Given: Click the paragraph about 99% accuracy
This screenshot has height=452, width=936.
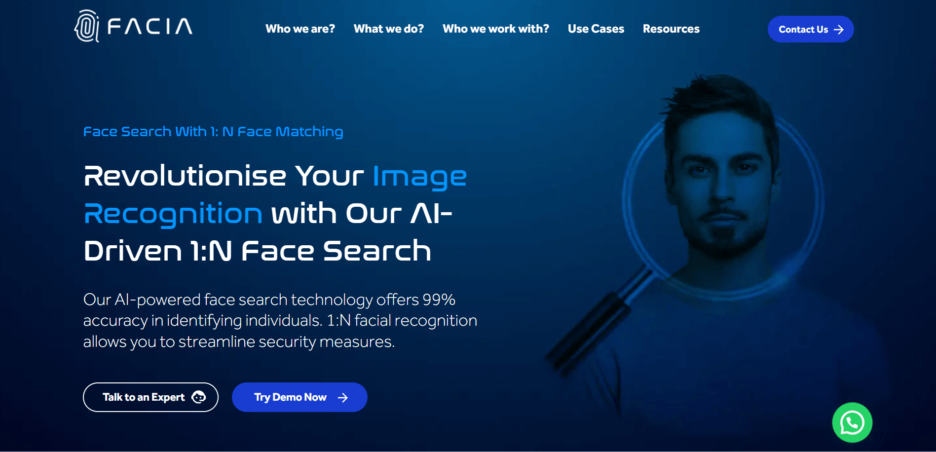Looking at the screenshot, I should [x=280, y=321].
